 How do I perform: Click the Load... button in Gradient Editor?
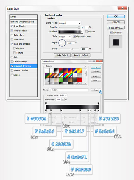96,76
